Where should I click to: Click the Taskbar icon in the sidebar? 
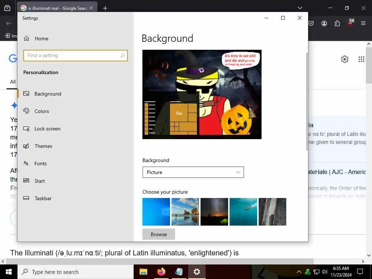pyautogui.click(x=26, y=198)
